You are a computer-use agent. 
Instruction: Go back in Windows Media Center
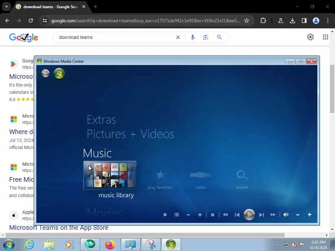(x=45, y=73)
